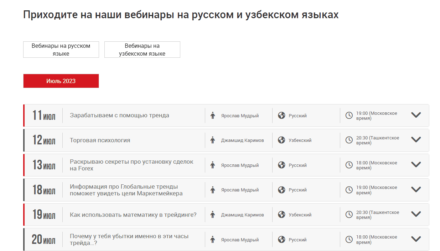Screen dimensions: 440x251
Task: Click Джамшид Каримов in 12 июл row
Action: (242, 140)
